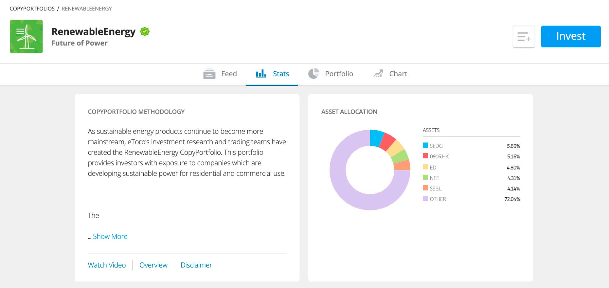Click the Chart trend-line icon
The image size is (609, 288).
pyautogui.click(x=378, y=73)
